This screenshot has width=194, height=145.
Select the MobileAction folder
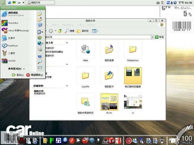click(x=133, y=51)
